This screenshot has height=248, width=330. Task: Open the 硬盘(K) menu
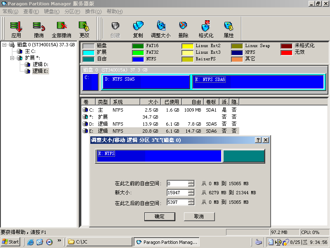point(52,12)
